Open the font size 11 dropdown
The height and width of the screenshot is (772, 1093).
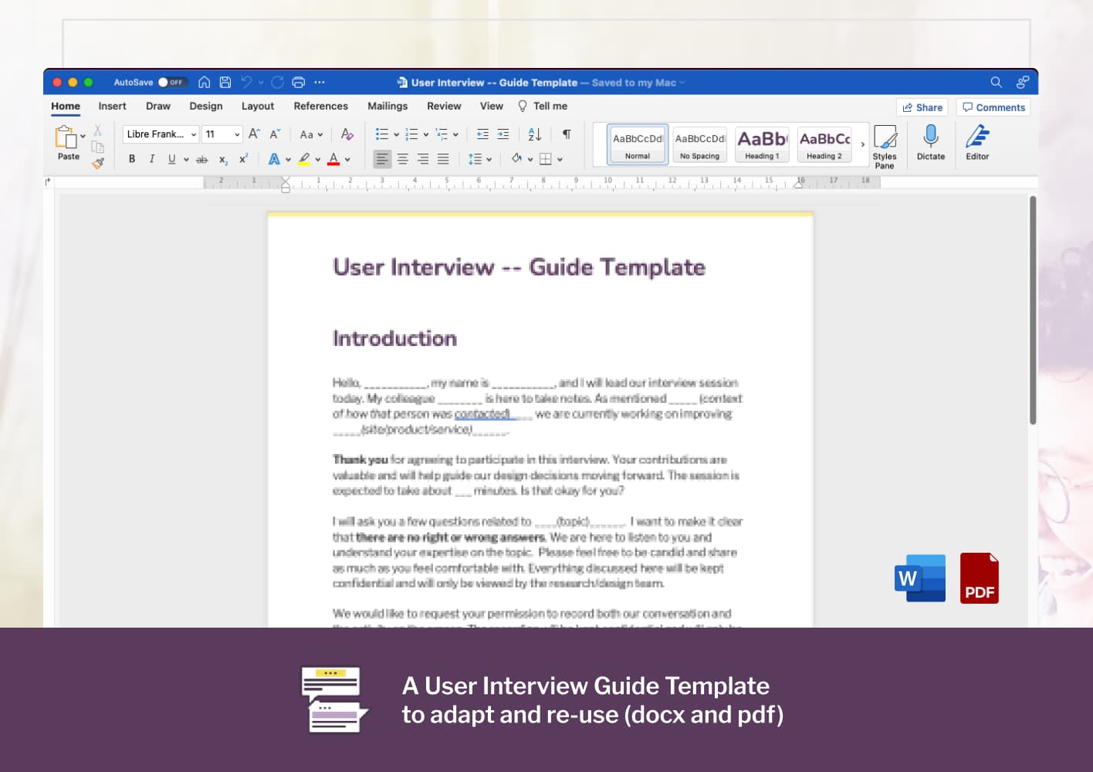(x=223, y=134)
